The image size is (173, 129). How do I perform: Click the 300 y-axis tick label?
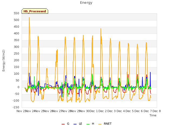coord(16,47)
